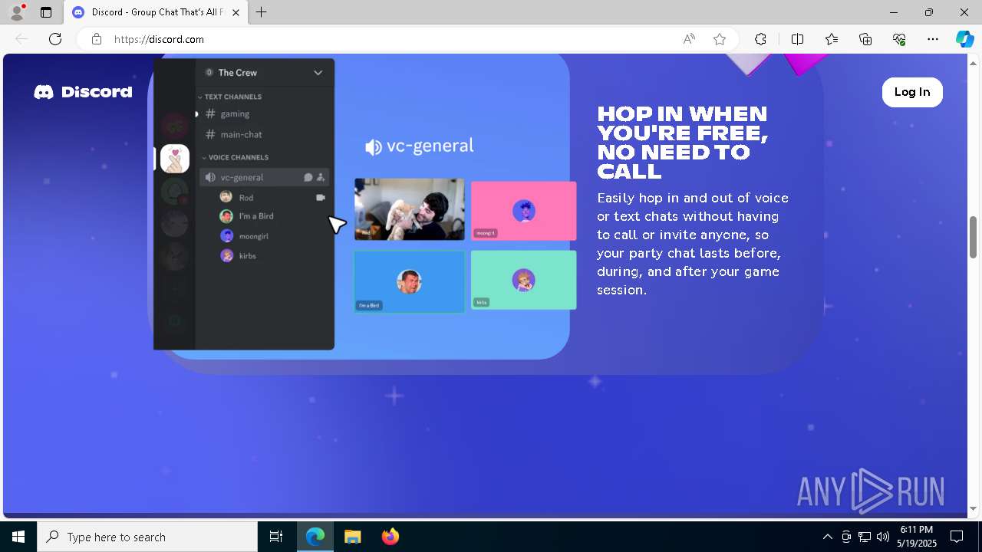Click the Read aloud icon

click(689, 39)
